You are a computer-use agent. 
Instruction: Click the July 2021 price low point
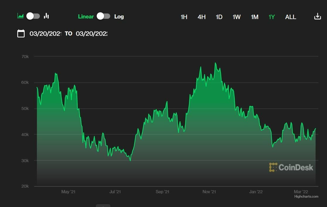pos(130,160)
